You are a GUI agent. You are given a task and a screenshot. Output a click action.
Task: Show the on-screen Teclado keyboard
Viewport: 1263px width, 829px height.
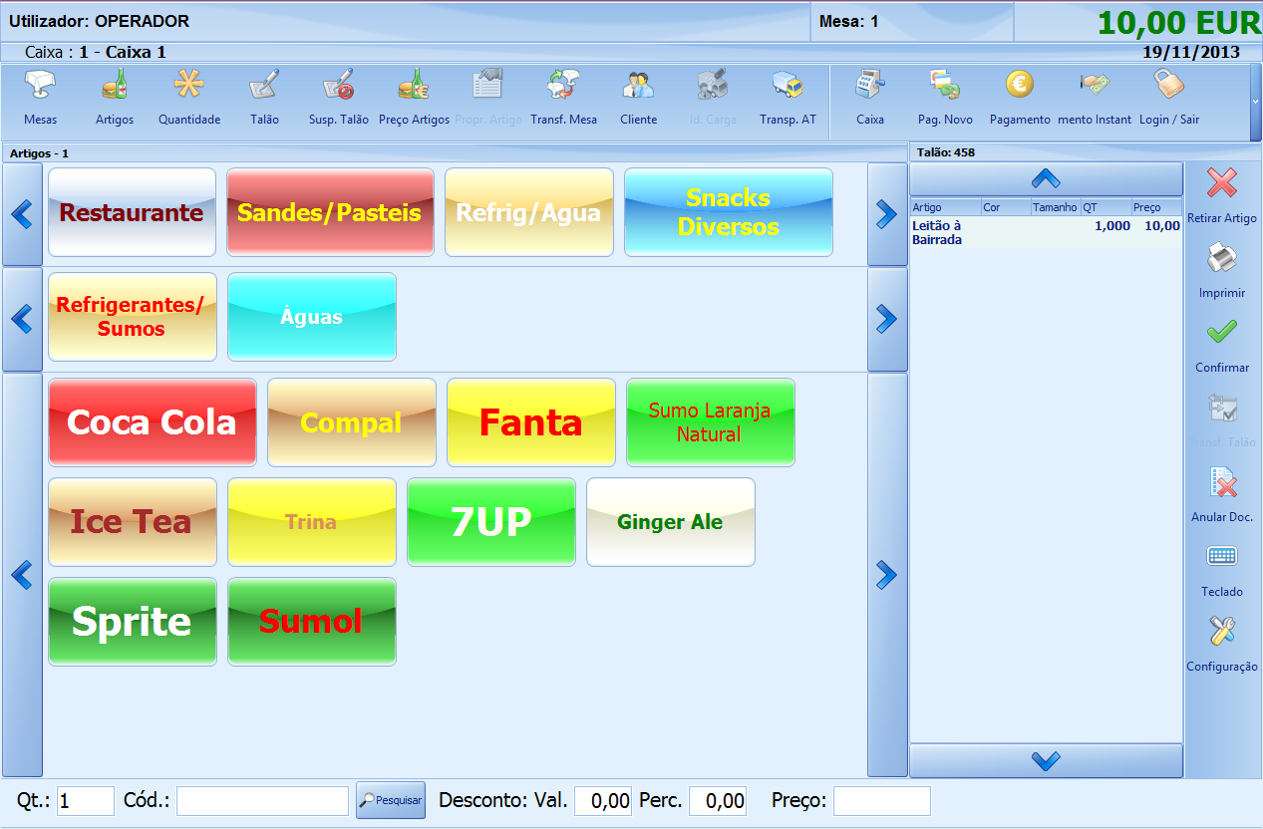click(1222, 569)
